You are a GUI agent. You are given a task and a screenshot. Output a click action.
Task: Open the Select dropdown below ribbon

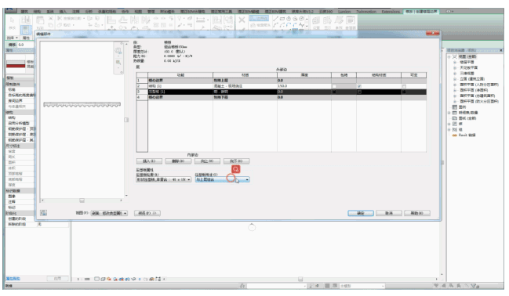click(x=13, y=38)
